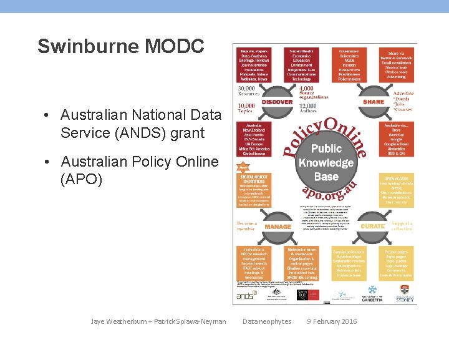Click the 10,000 Topics figure
The height and width of the screenshot is (337, 449).
pos(246,108)
